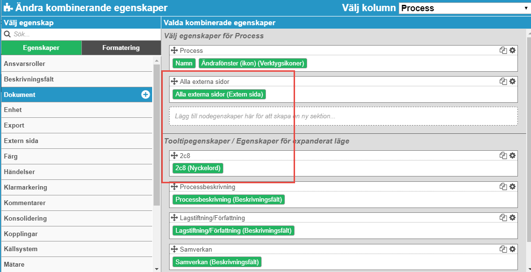Click the plus icon beside Dokument
This screenshot has width=531, height=272.
(145, 95)
